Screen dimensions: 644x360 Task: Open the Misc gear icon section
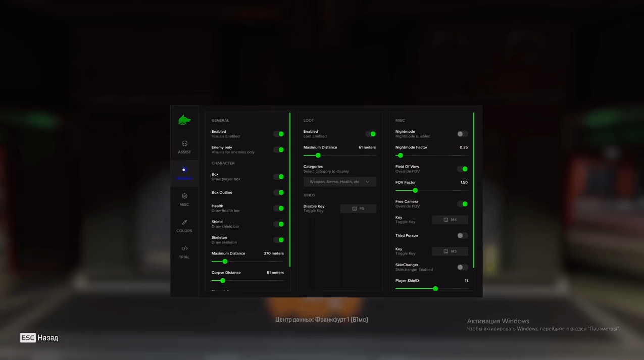184,196
